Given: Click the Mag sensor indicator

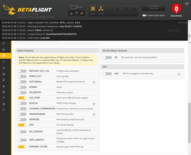Looking at the screenshot, I should coord(109,10).
